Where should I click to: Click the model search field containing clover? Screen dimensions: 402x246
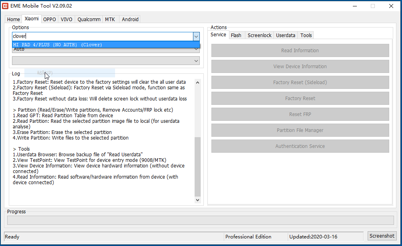(x=102, y=36)
